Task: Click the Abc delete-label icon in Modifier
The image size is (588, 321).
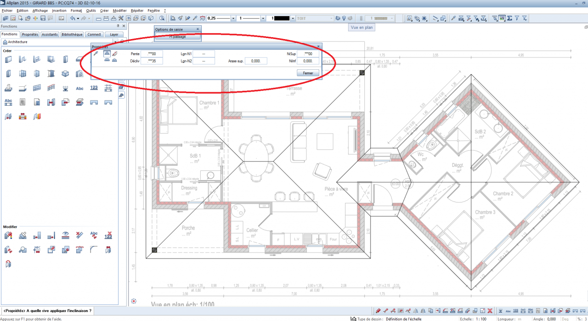Action: pos(94,236)
